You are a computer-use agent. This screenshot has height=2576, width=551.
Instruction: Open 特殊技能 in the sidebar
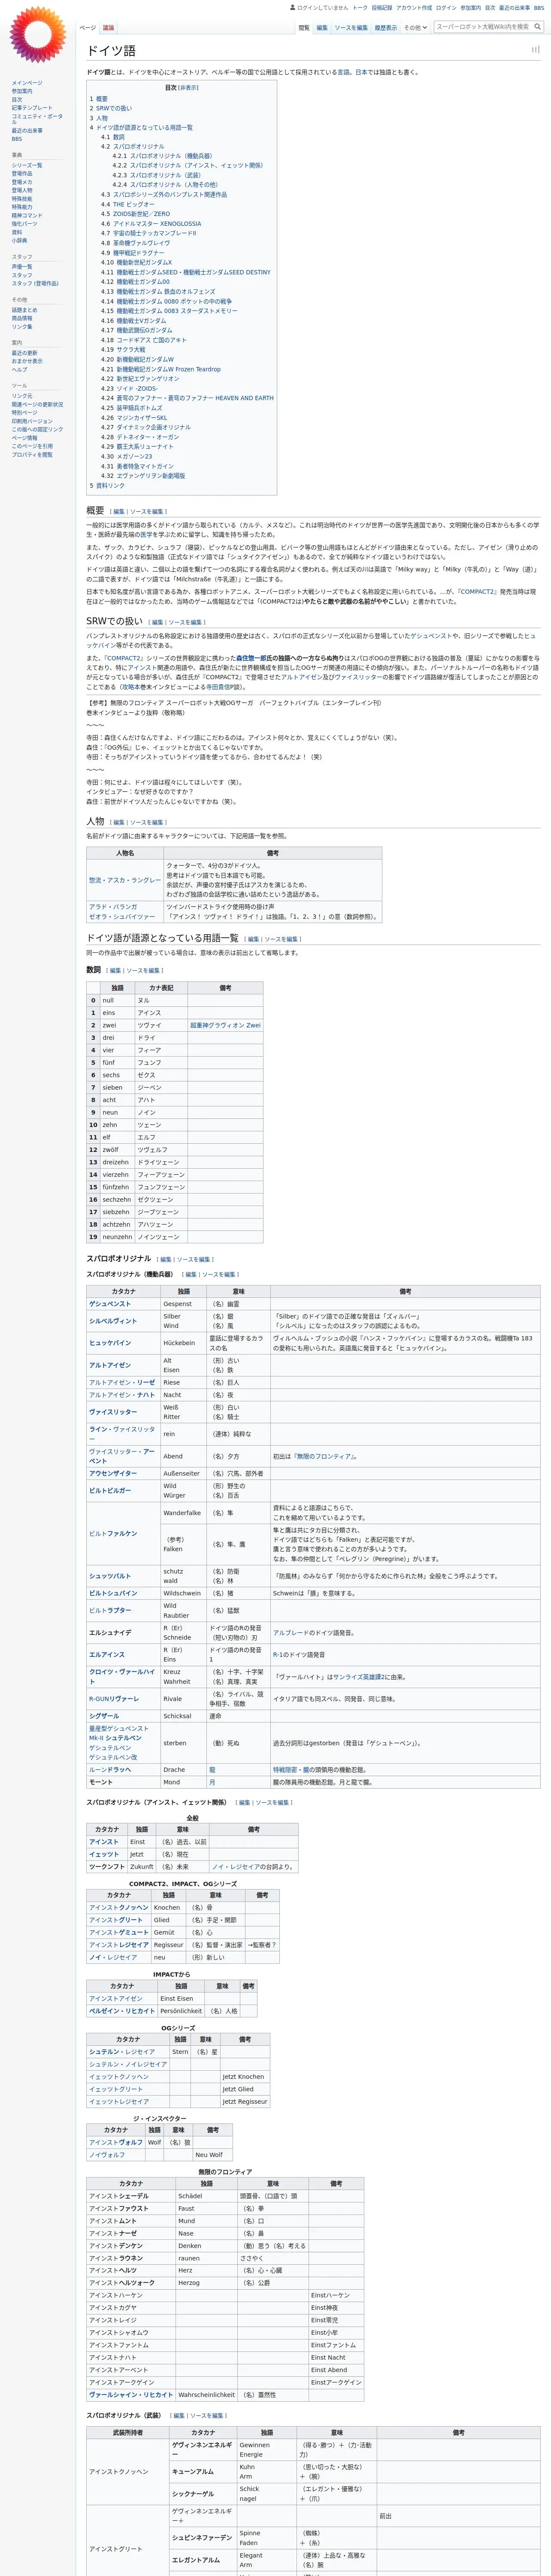click(22, 199)
